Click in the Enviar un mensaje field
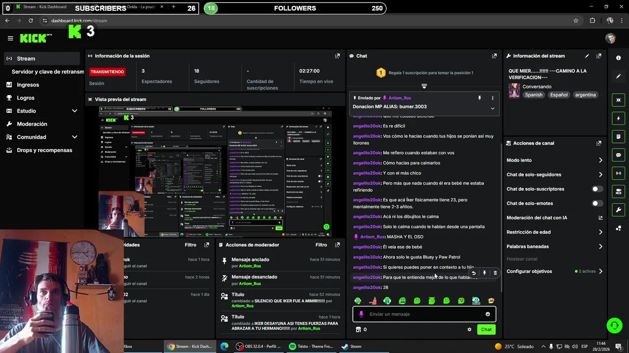 click(424, 314)
